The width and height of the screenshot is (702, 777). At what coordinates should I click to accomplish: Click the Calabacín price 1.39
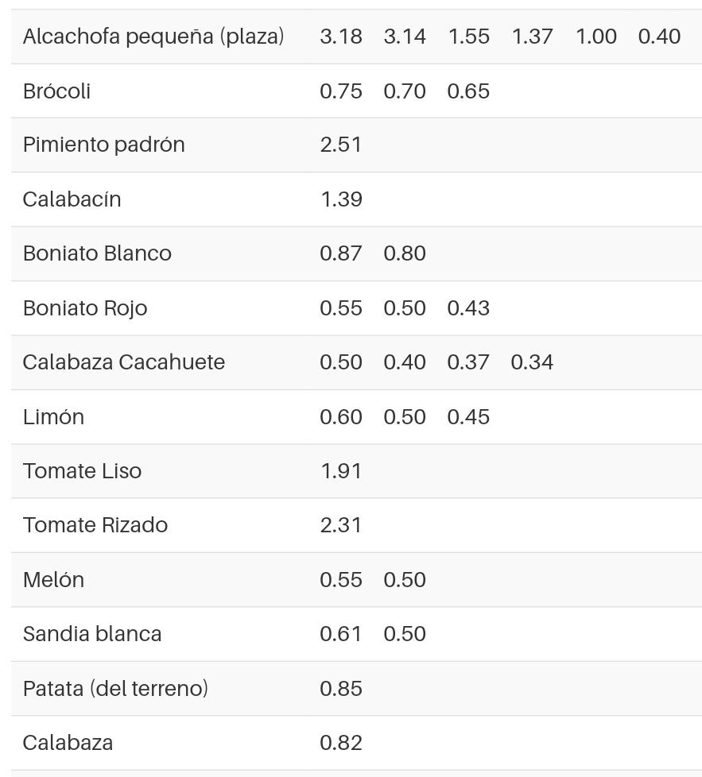tap(341, 199)
